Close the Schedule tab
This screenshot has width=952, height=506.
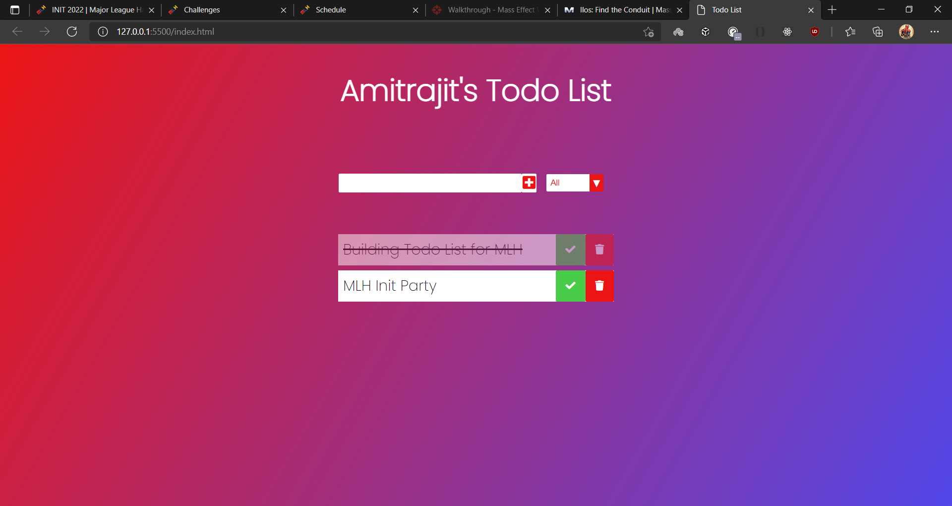coord(416,10)
